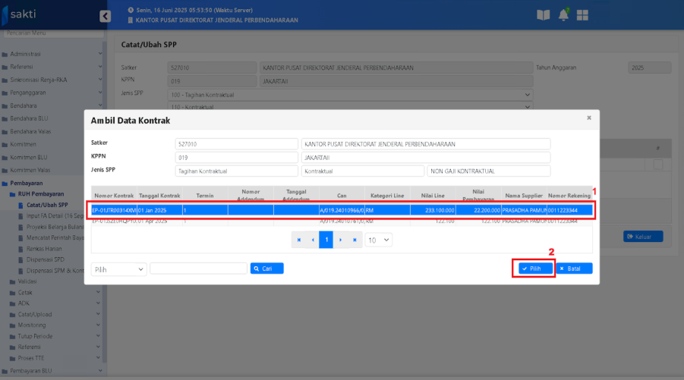Select contract row dated 01 Jan 2025
The height and width of the screenshot is (380, 684).
coord(342,210)
